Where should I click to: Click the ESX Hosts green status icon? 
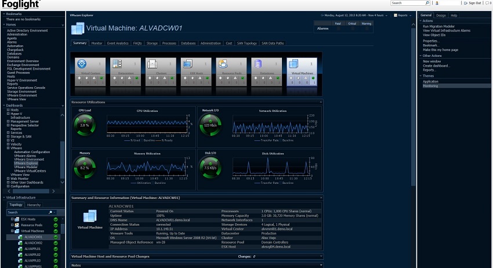(56, 219)
